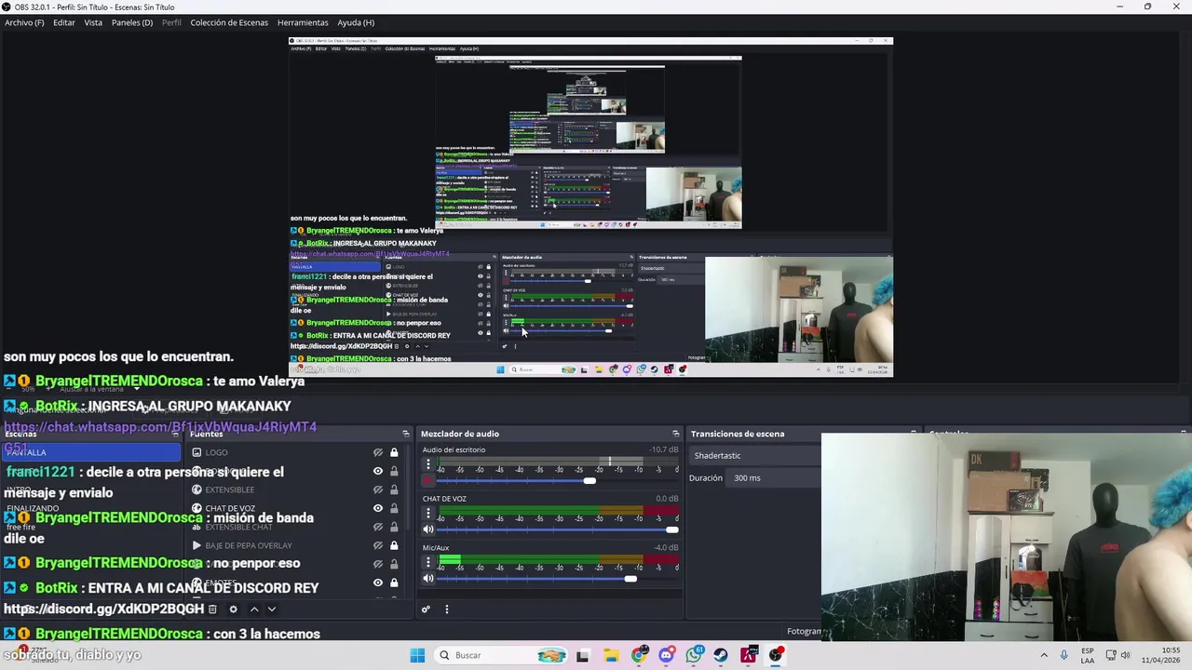Open WhatsApp from the taskbar

pos(694,655)
